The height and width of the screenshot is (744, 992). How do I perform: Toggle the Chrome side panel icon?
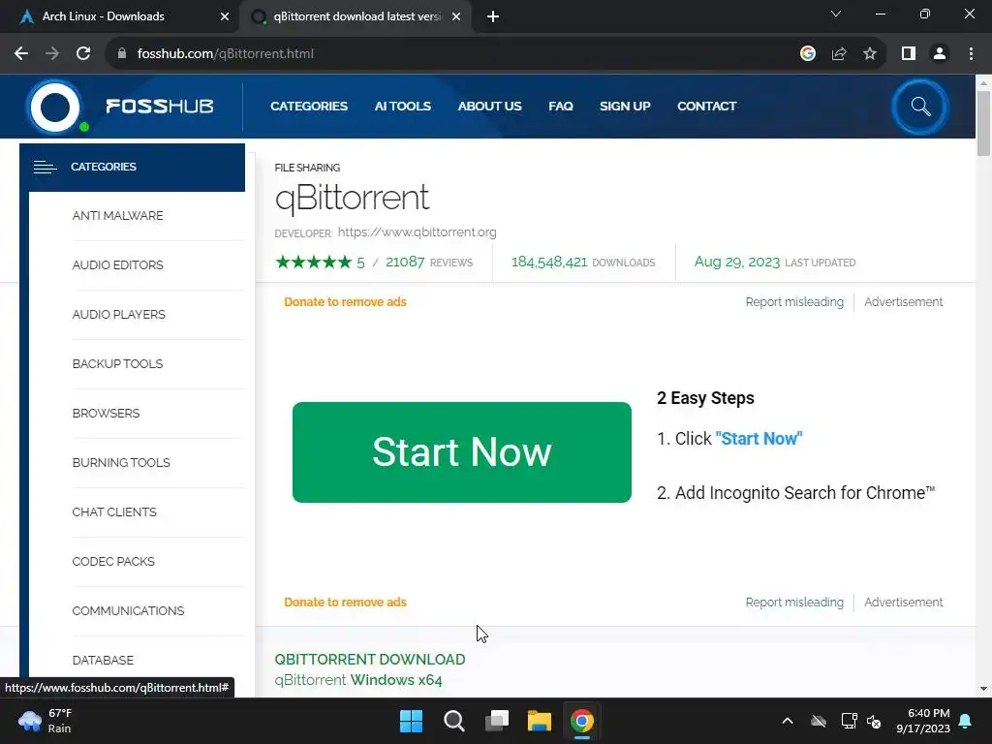(909, 54)
